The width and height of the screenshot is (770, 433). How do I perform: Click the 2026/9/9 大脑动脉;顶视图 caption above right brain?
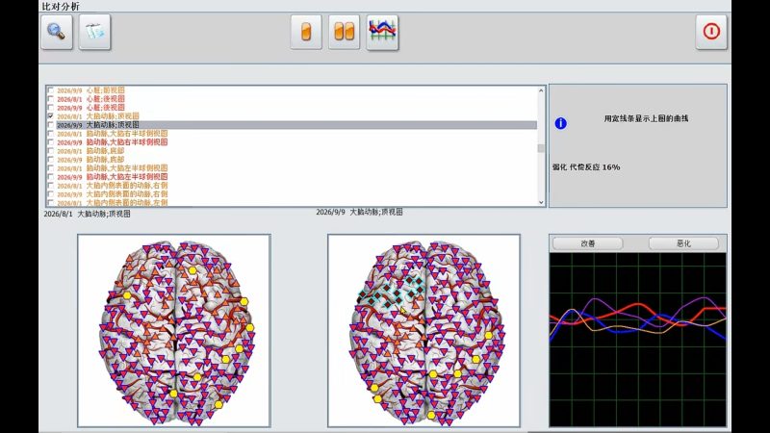pos(359,212)
